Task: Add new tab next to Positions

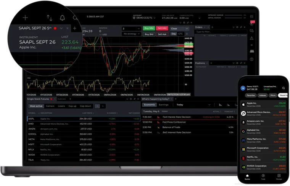Action: (211, 63)
